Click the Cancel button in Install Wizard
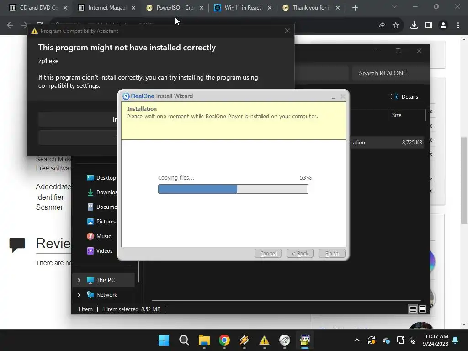This screenshot has height=351, width=468. pos(268,253)
